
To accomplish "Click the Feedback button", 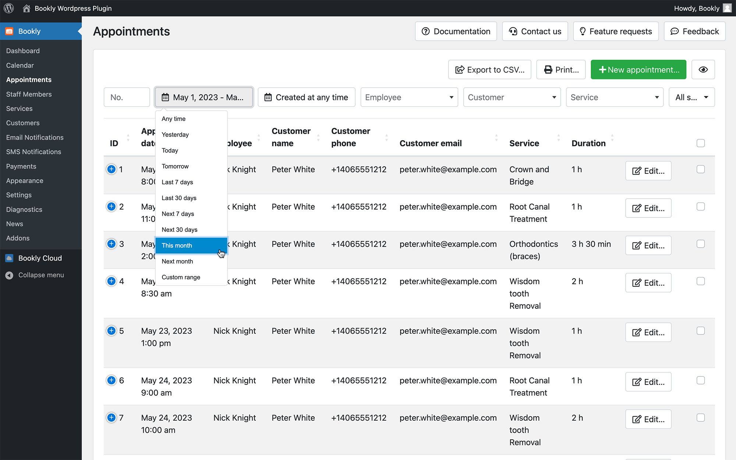I will click(x=695, y=31).
